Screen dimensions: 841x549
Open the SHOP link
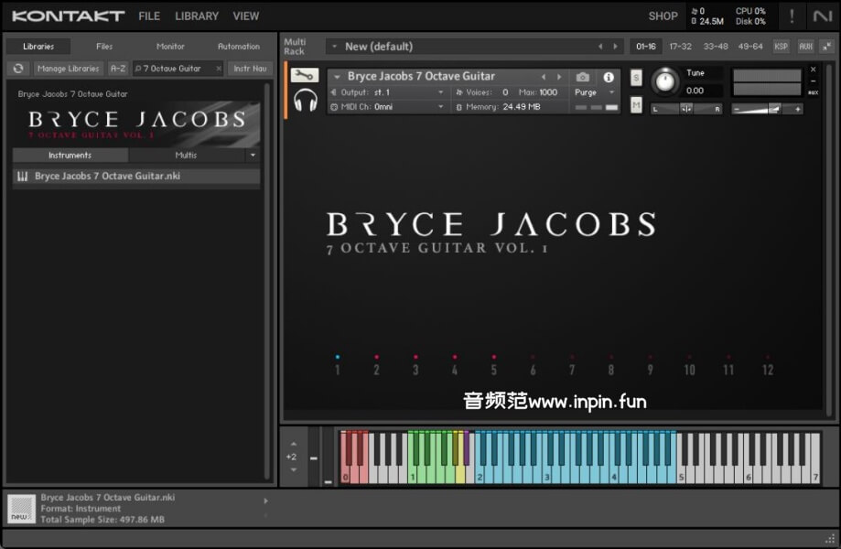[663, 16]
